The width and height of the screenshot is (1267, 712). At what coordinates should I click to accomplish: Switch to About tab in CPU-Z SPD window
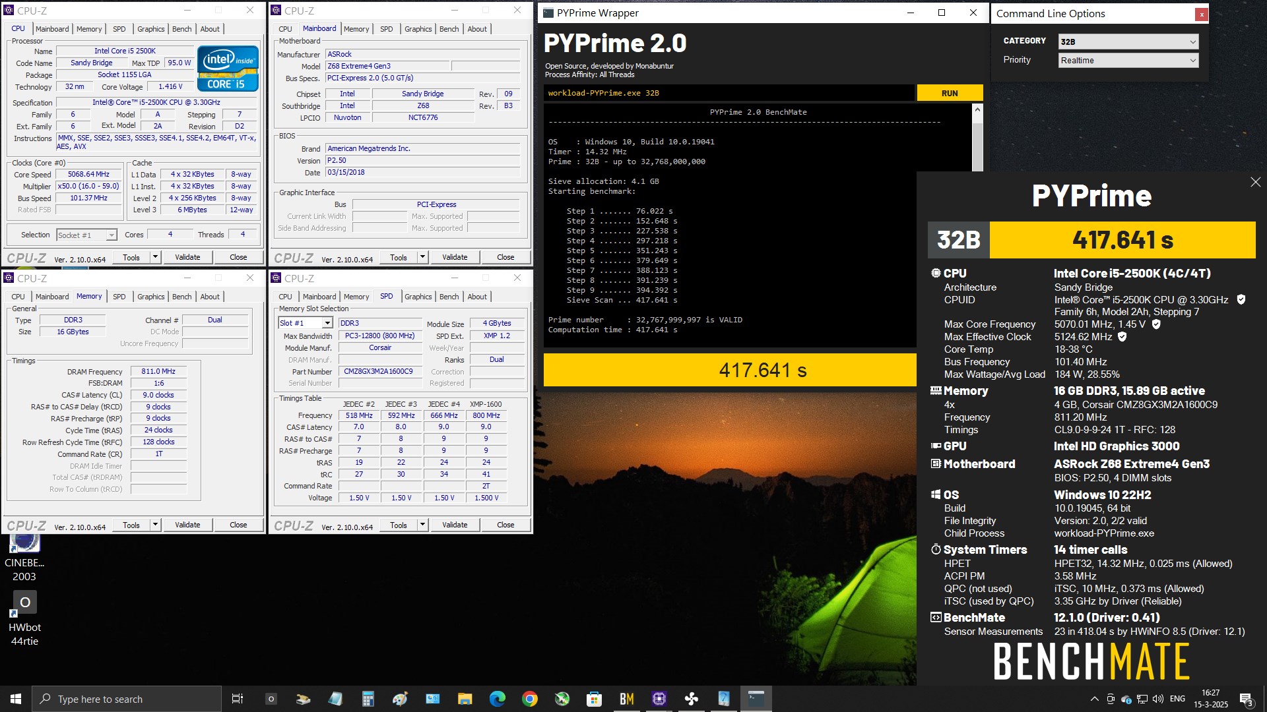coord(477,297)
